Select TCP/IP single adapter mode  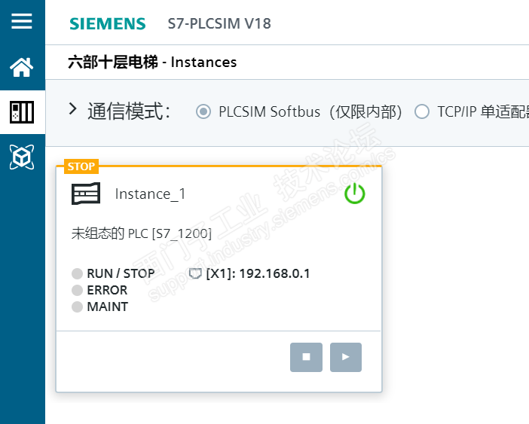[x=423, y=111]
